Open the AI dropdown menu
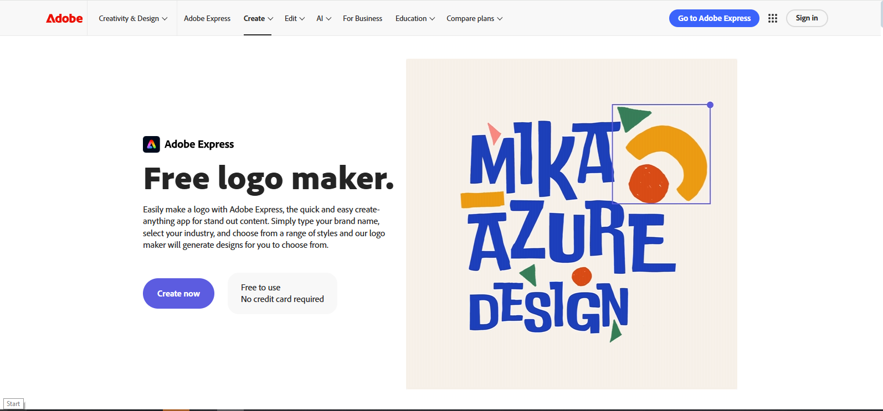 [324, 18]
